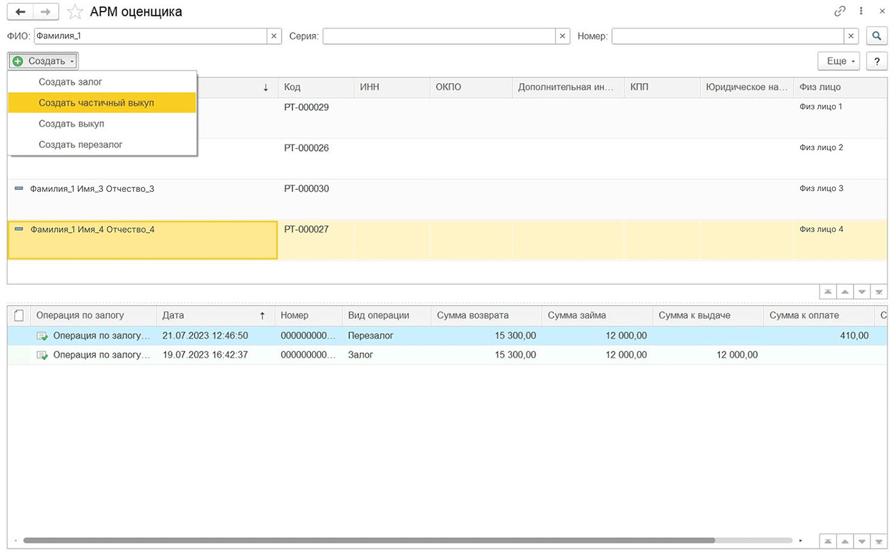Add page to favorites with star icon
Viewport: 896px width, 555px height.
pyautogui.click(x=75, y=12)
